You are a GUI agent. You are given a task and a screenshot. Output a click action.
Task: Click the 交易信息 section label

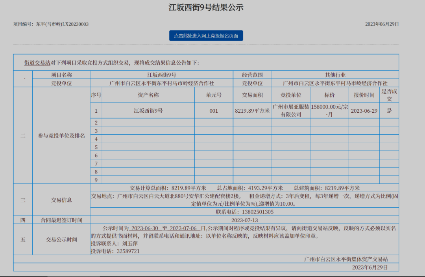click(x=61, y=200)
